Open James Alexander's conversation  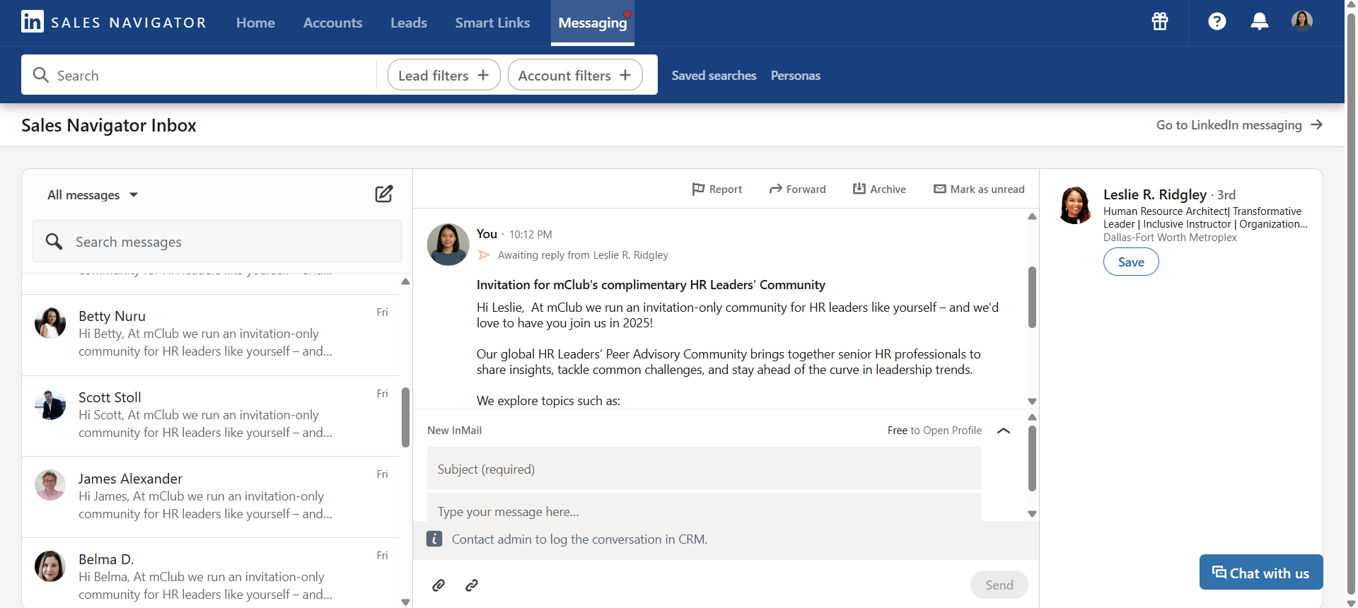click(211, 497)
